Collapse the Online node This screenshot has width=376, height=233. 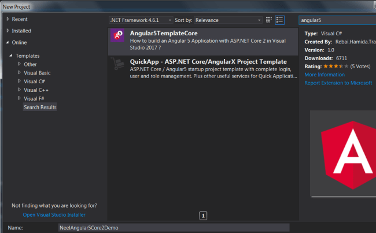(8, 42)
